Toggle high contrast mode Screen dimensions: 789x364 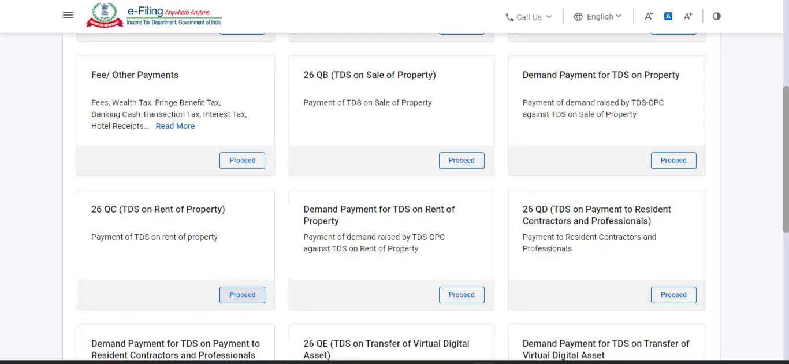[x=717, y=16]
